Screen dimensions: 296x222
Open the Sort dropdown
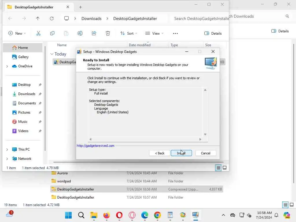click(x=129, y=34)
